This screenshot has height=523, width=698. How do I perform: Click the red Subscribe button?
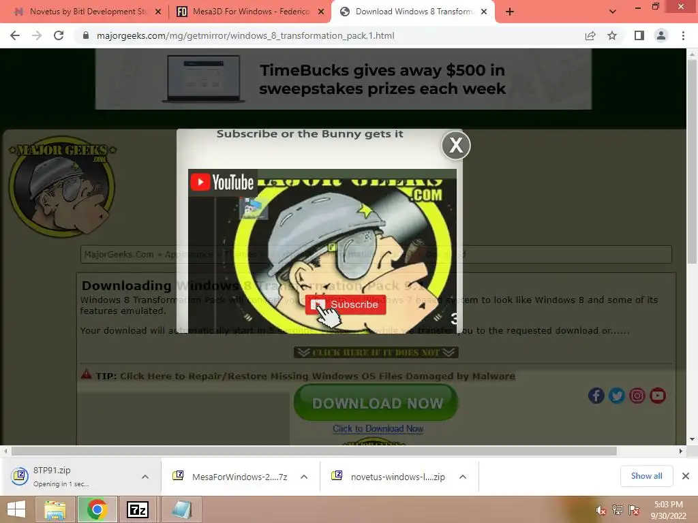coord(346,304)
